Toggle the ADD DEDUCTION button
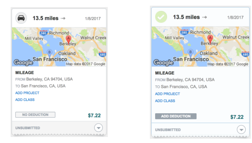 176,116
